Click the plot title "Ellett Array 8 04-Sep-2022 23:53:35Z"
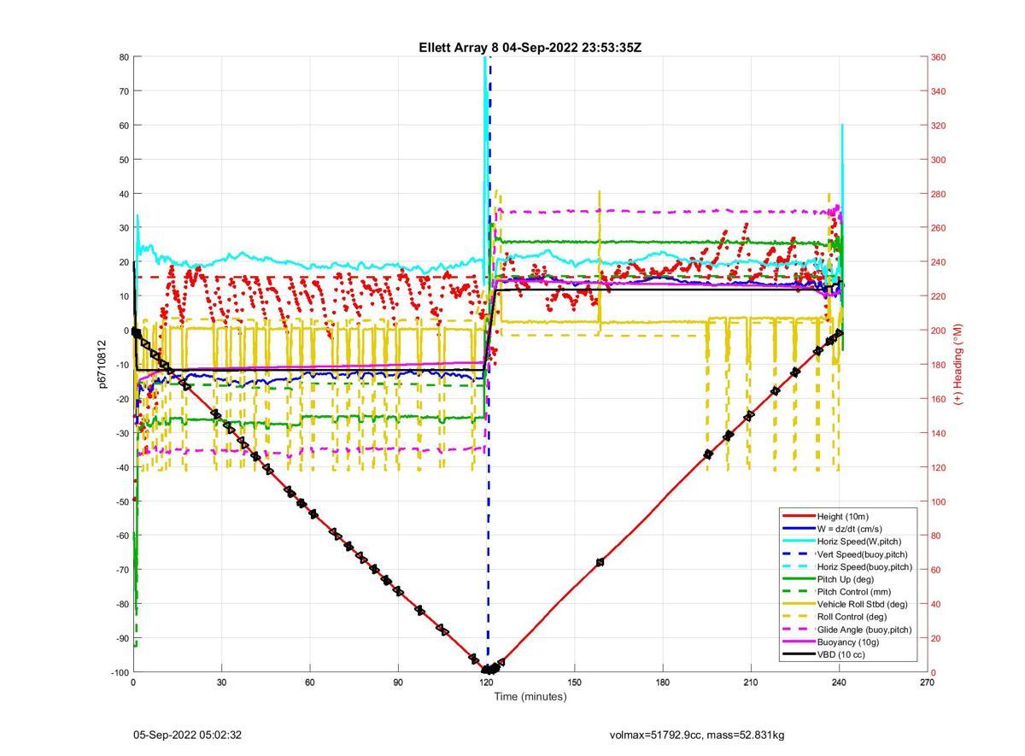 530,48
